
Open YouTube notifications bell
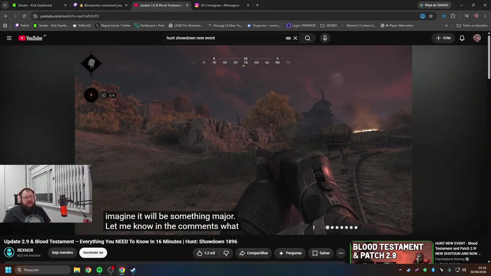(x=462, y=38)
